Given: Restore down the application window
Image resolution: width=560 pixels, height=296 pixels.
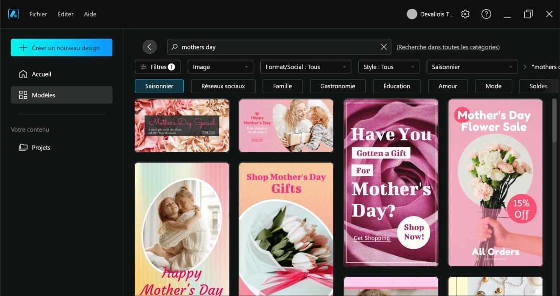Looking at the screenshot, I should (528, 14).
